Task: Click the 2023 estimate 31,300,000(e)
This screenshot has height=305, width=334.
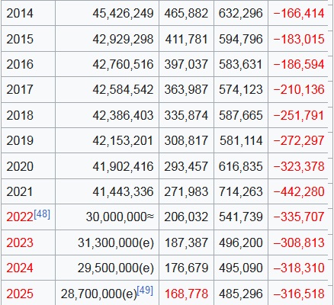Action: pyautogui.click(x=116, y=242)
